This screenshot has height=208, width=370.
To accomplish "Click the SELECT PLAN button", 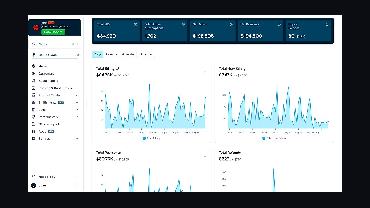I will [53, 32].
